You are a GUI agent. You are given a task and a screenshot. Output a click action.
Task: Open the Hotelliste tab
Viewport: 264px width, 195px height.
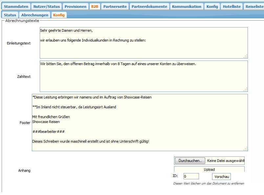click(x=231, y=7)
